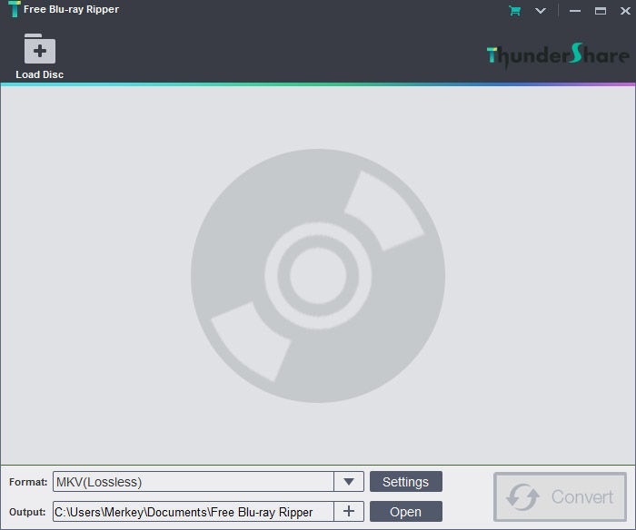Click the Load Disc text label
Viewport: 636px width, 530px height.
40,74
